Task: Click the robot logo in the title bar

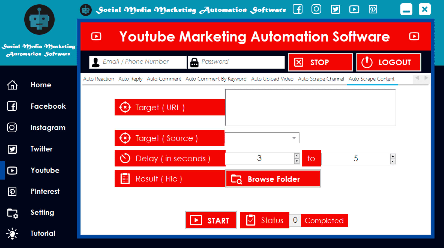Action: 86,10
